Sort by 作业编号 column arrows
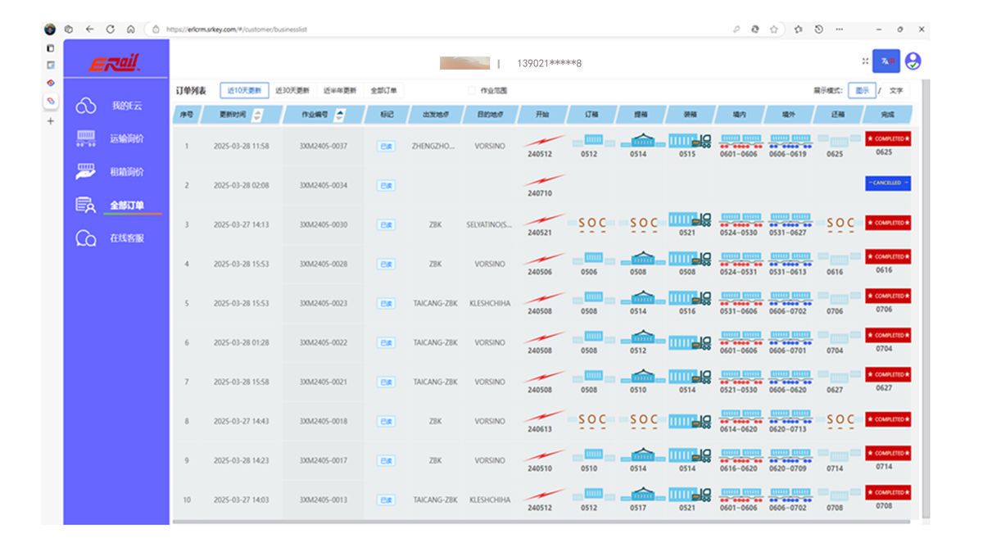Screen dimensions: 983x552 click(340, 115)
